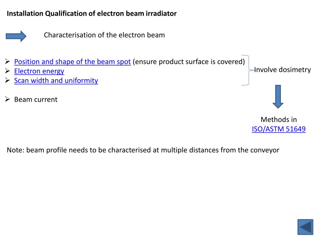Click the Installation Qualification slide title
This screenshot has height=236, width=314.
point(92,14)
